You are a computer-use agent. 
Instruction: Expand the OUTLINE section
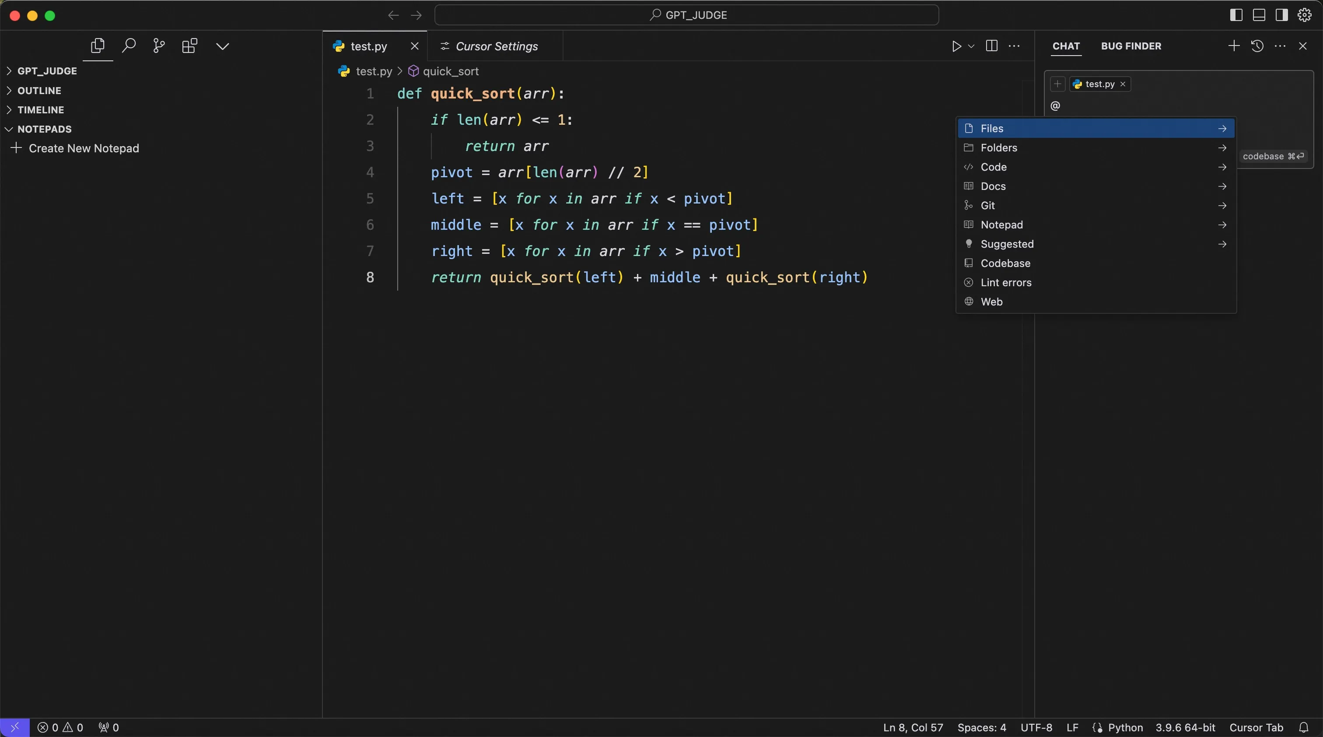pyautogui.click(x=39, y=91)
